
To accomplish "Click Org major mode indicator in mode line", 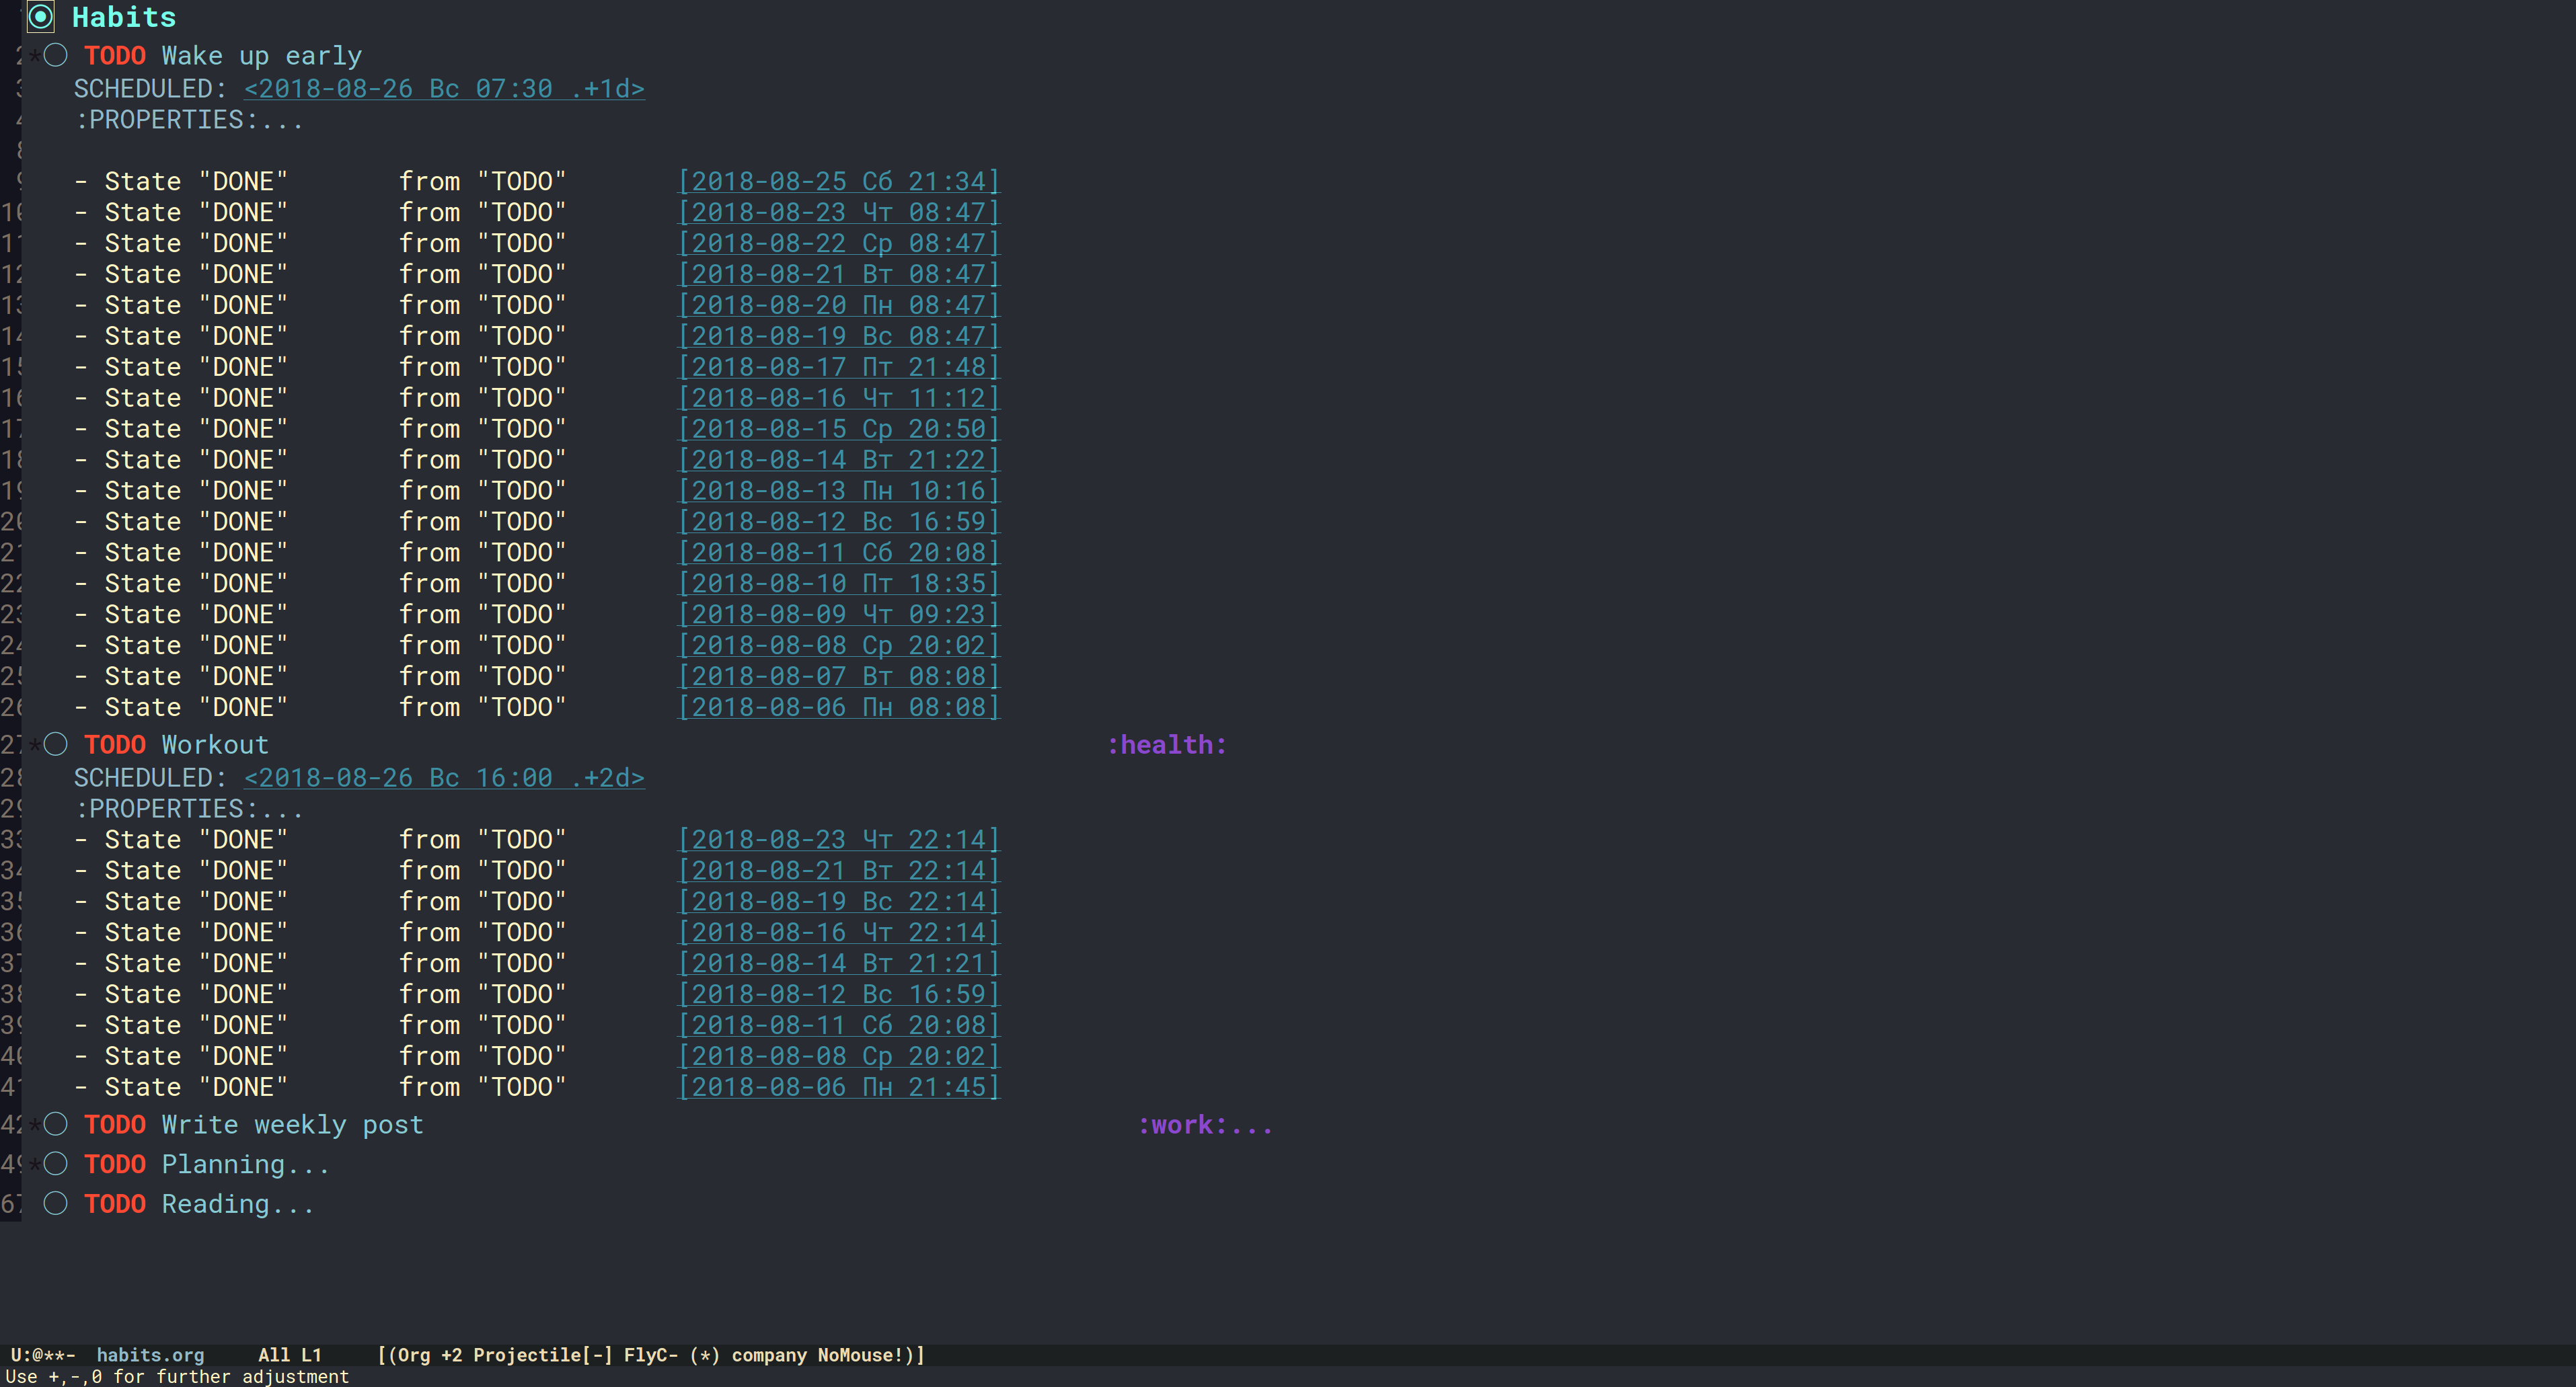I will (414, 1355).
